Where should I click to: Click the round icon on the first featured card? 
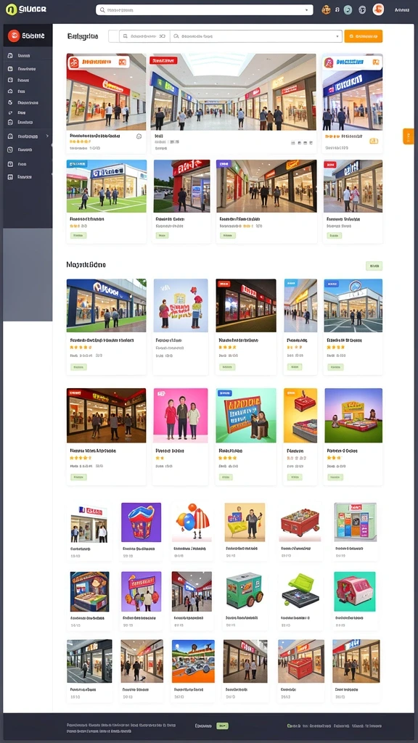click(x=139, y=136)
